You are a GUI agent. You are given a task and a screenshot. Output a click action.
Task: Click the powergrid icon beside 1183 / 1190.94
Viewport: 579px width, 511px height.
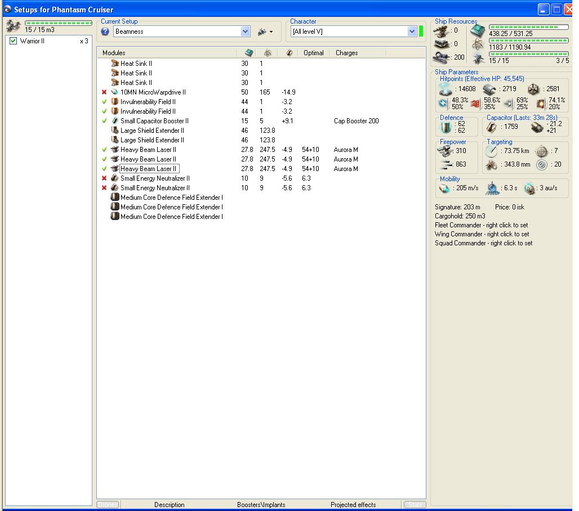tap(478, 44)
